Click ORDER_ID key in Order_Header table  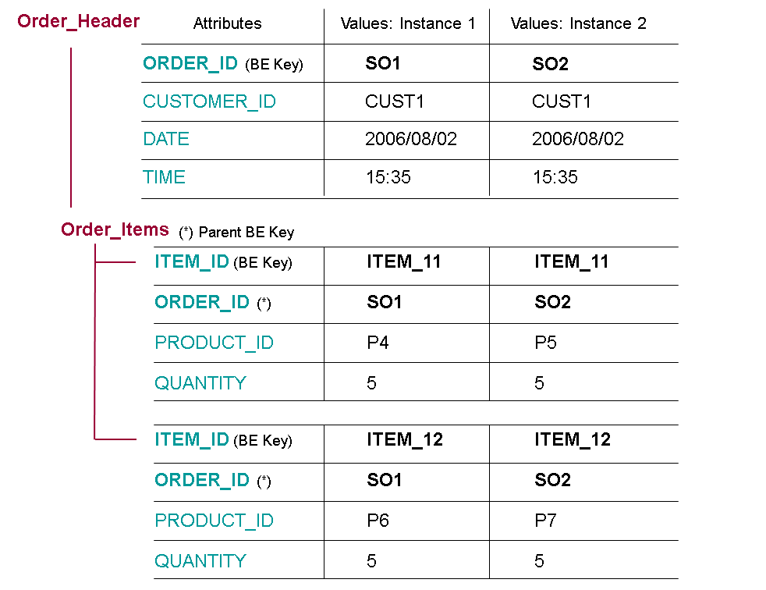(190, 64)
